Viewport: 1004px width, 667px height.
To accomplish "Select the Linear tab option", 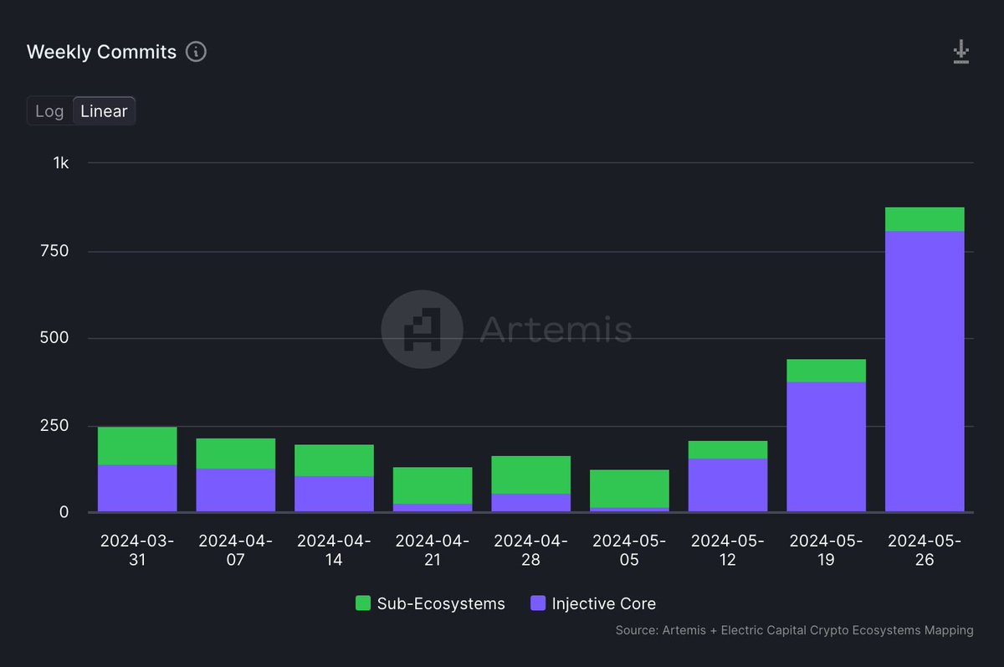I will tap(104, 110).
